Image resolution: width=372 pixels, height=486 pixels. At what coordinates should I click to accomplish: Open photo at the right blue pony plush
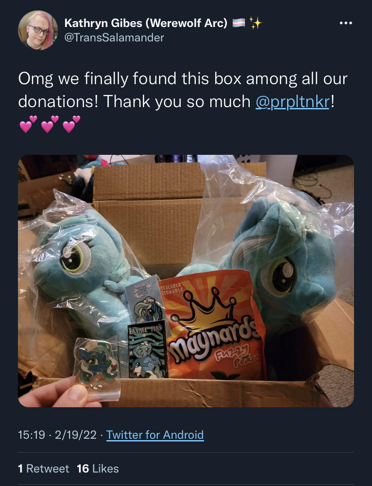279,263
